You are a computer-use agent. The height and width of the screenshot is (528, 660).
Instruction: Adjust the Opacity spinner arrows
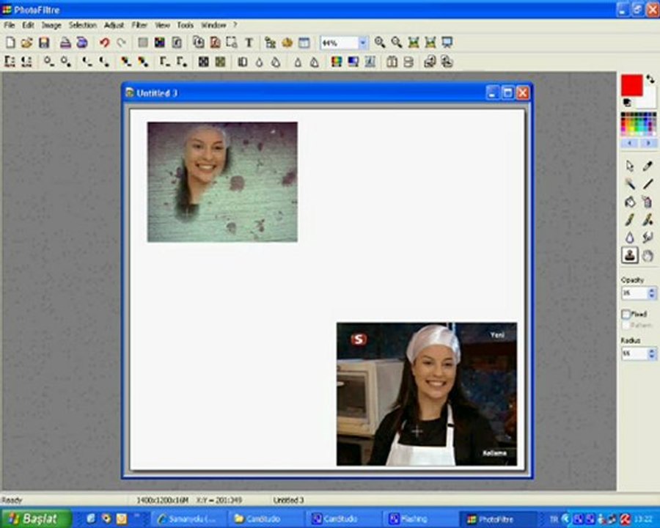(652, 293)
